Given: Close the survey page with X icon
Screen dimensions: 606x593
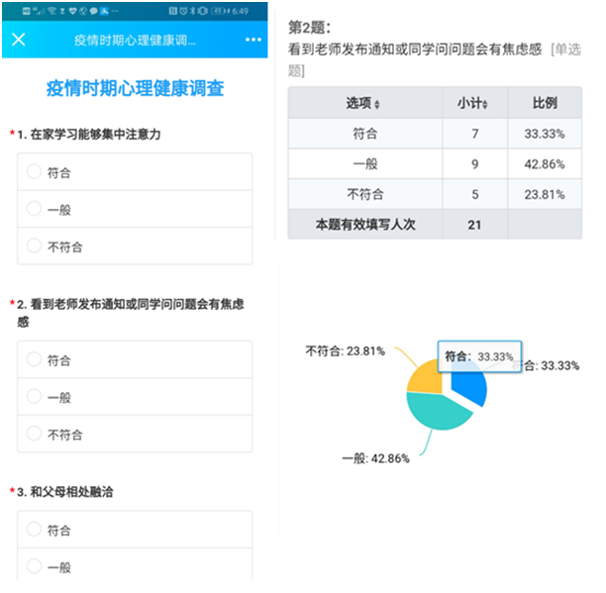Looking at the screenshot, I should pyautogui.click(x=18, y=40).
